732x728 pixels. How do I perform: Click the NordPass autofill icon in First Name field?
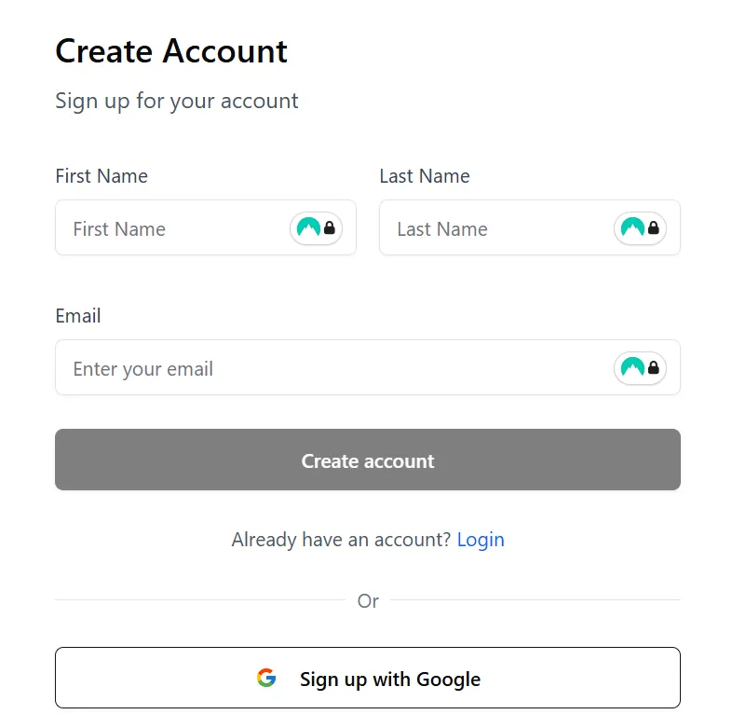(x=308, y=227)
